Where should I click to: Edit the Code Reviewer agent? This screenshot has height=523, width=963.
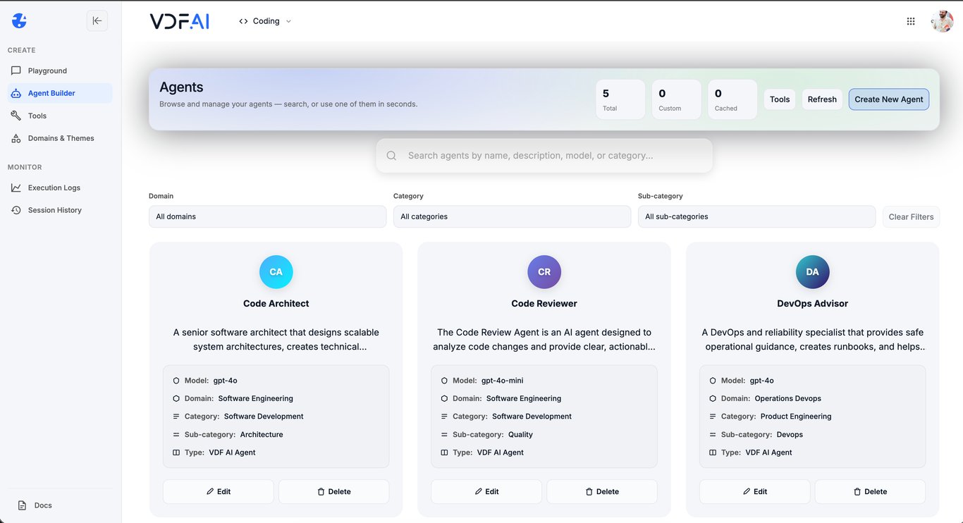click(486, 491)
